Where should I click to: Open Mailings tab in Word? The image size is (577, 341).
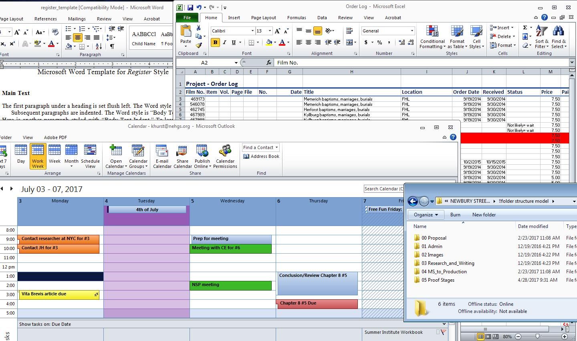pos(77,19)
